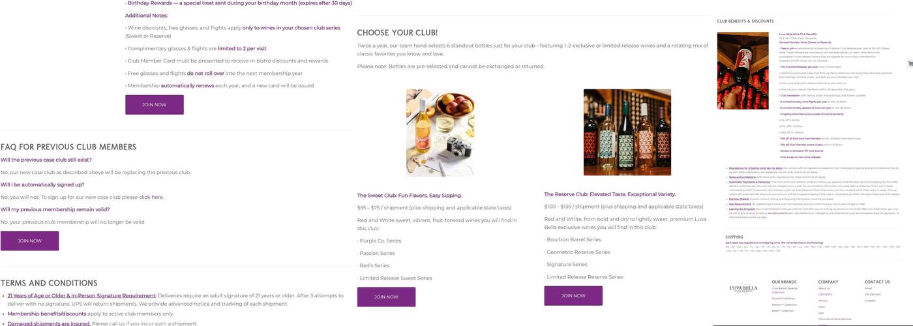913x326 pixels.
Task: Click "Damaged shipments are insured" link
Action: (x=48, y=323)
